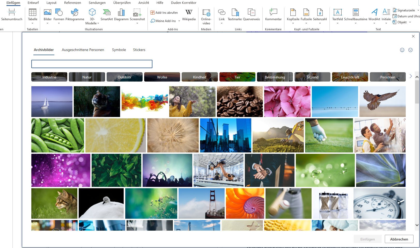Filter images by the Natur category

coord(87,77)
